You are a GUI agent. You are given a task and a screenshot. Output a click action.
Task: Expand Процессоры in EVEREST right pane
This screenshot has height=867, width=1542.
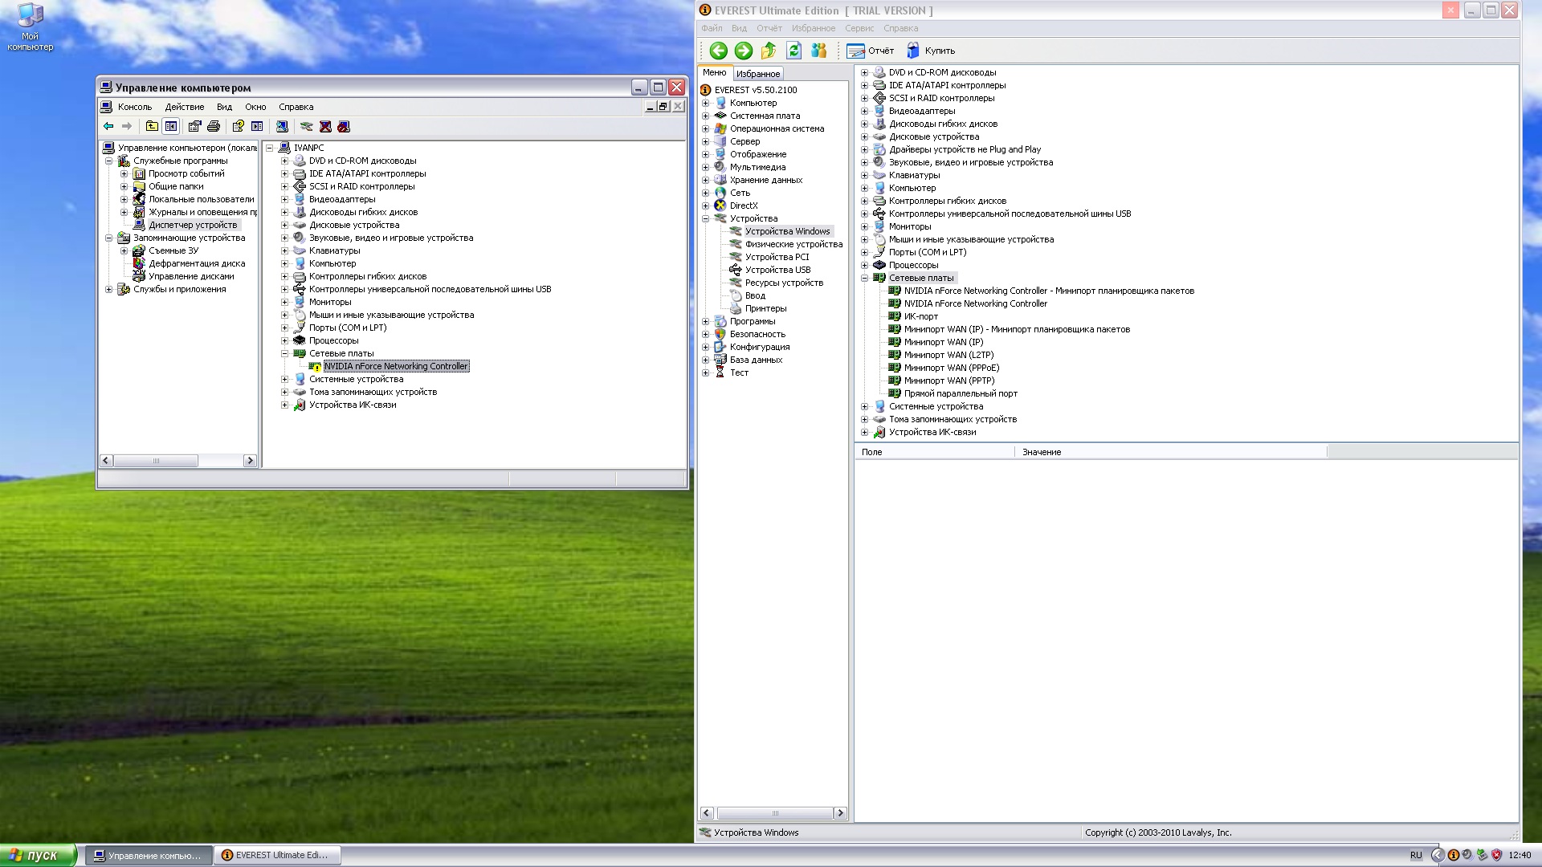[x=864, y=265]
